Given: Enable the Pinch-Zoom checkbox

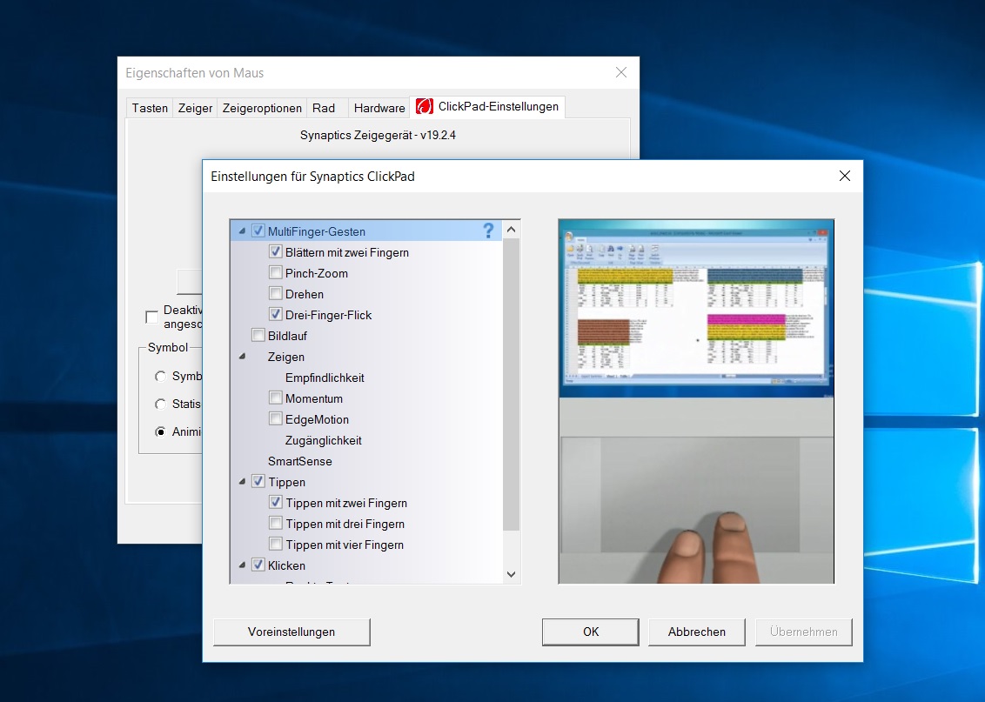Looking at the screenshot, I should (275, 272).
